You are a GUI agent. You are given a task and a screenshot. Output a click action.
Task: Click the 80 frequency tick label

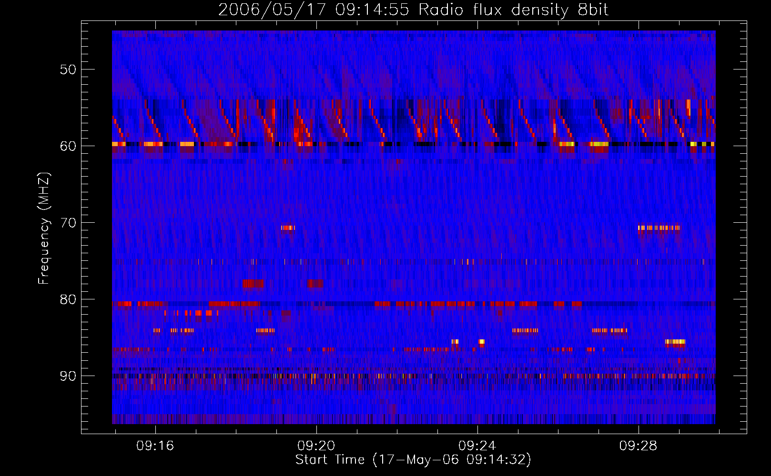click(x=68, y=299)
